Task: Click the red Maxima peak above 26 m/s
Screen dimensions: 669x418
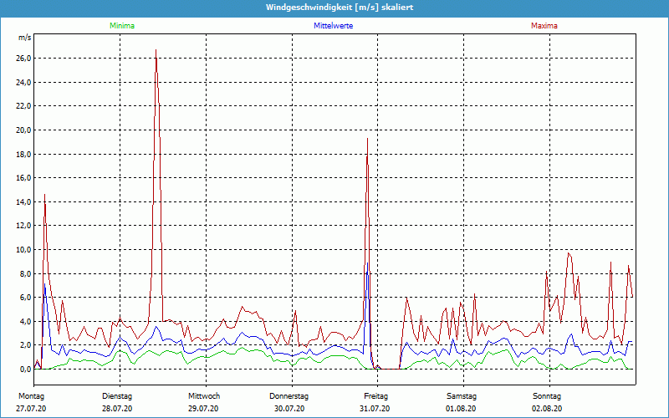Action: click(156, 50)
